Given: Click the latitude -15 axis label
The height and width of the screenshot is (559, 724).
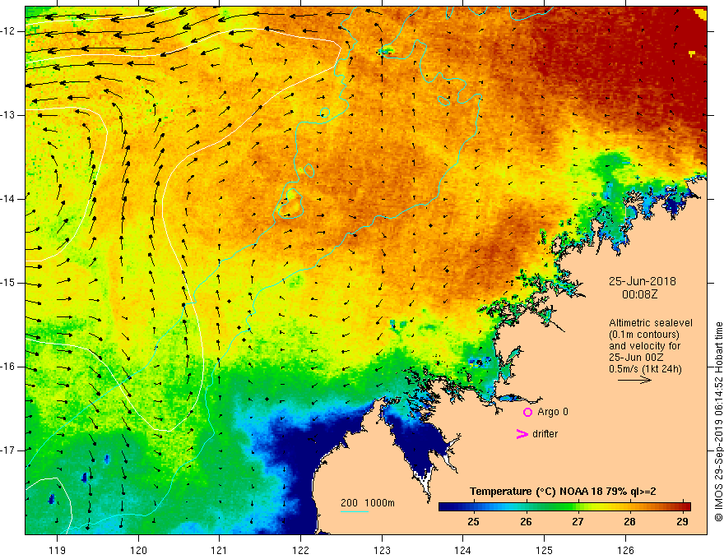Looking at the screenshot, I should pyautogui.click(x=8, y=283).
